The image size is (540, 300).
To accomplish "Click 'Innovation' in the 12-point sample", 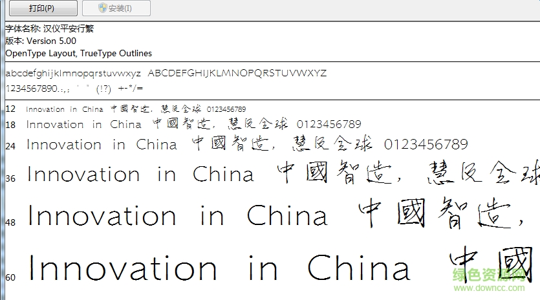I will click(45, 109).
